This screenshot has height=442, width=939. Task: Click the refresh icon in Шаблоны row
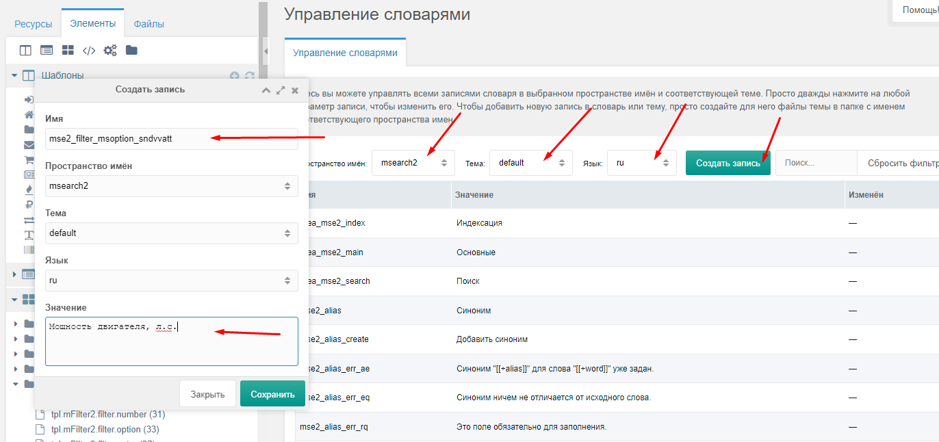249,76
